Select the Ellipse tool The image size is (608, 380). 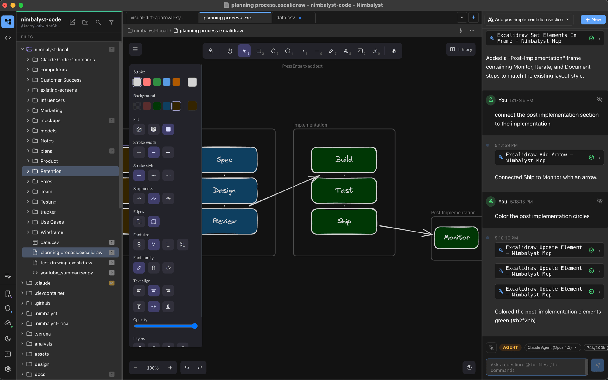point(288,51)
